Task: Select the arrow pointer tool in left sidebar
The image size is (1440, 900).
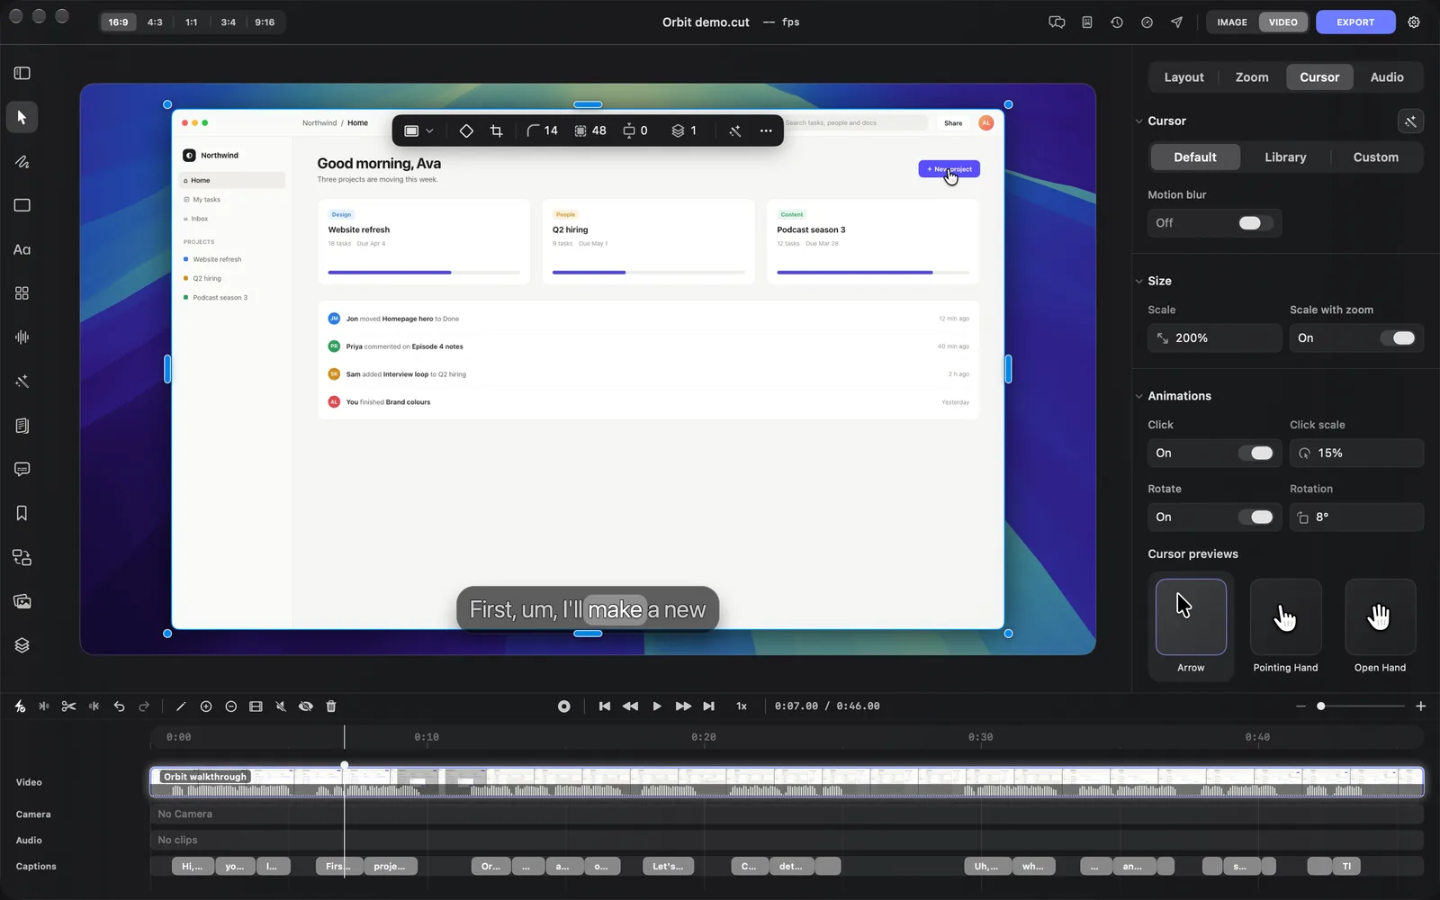Action: tap(22, 117)
